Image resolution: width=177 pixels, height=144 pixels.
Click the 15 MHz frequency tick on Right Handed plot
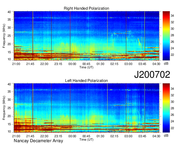pos(9,52)
